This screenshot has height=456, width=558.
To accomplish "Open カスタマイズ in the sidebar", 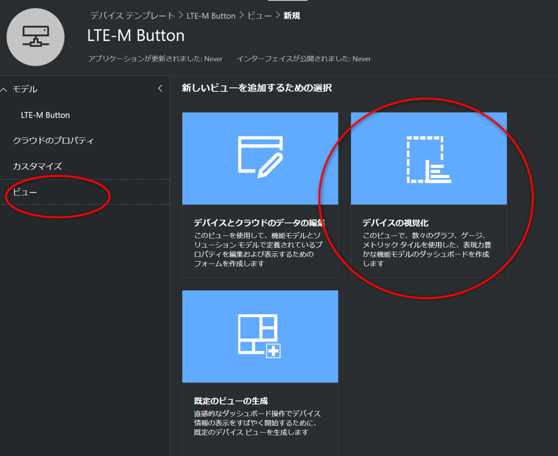I will click(37, 166).
